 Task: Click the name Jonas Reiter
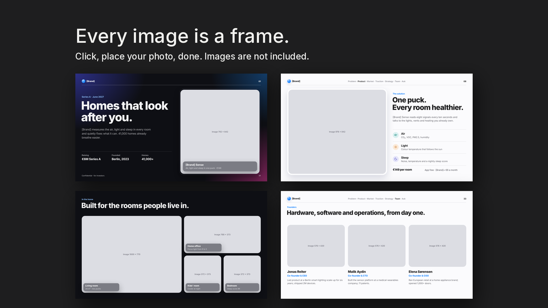coord(297,272)
